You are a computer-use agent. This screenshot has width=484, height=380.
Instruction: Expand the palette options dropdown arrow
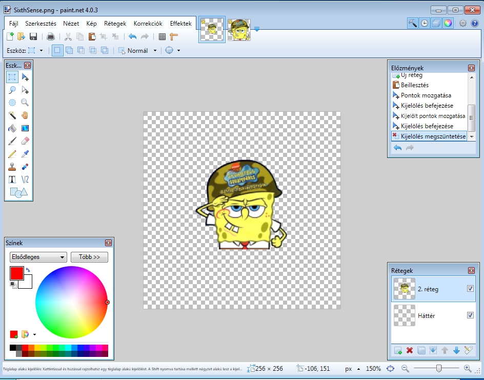click(x=34, y=334)
